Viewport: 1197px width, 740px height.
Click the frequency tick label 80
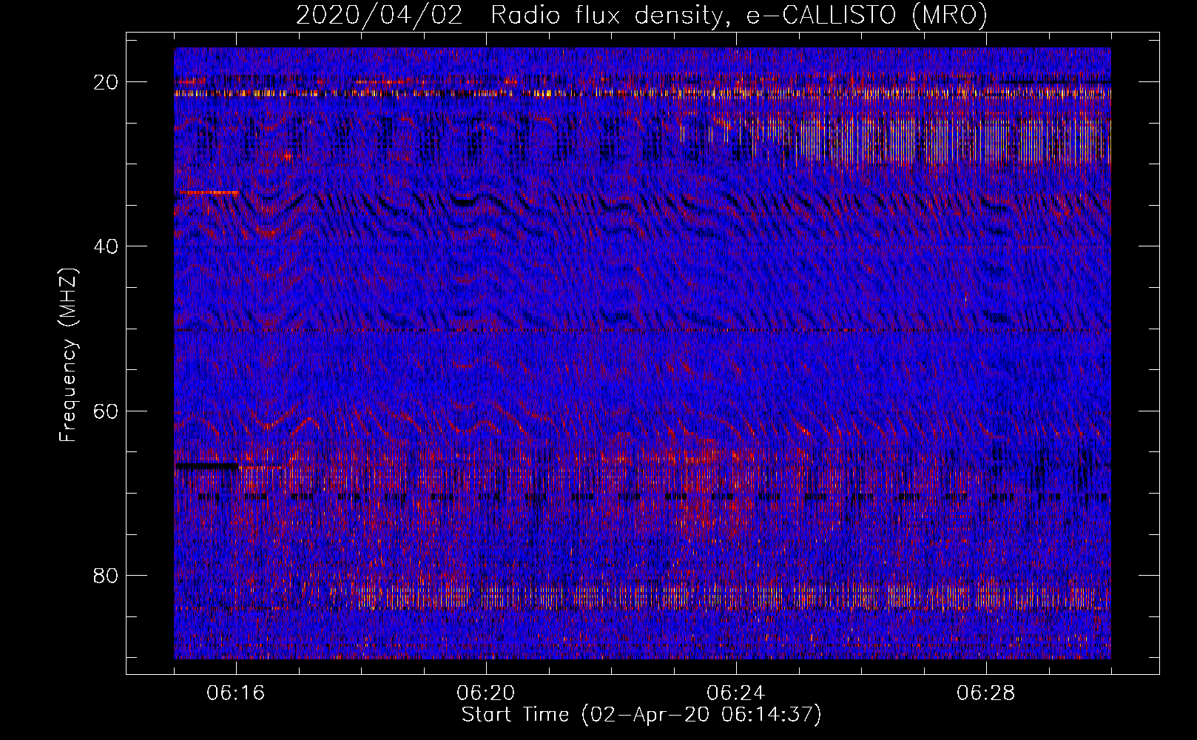pyautogui.click(x=106, y=576)
